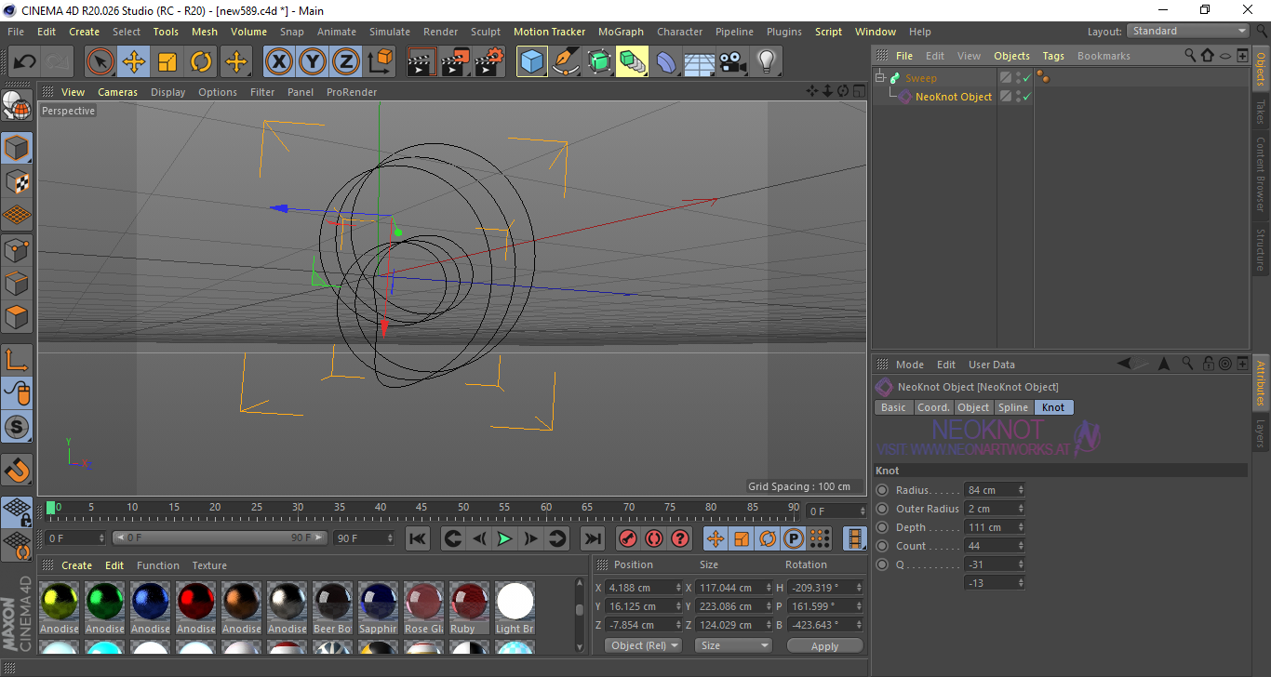Toggle Sweep object enabled checkmark
Image resolution: width=1271 pixels, height=677 pixels.
point(1027,78)
